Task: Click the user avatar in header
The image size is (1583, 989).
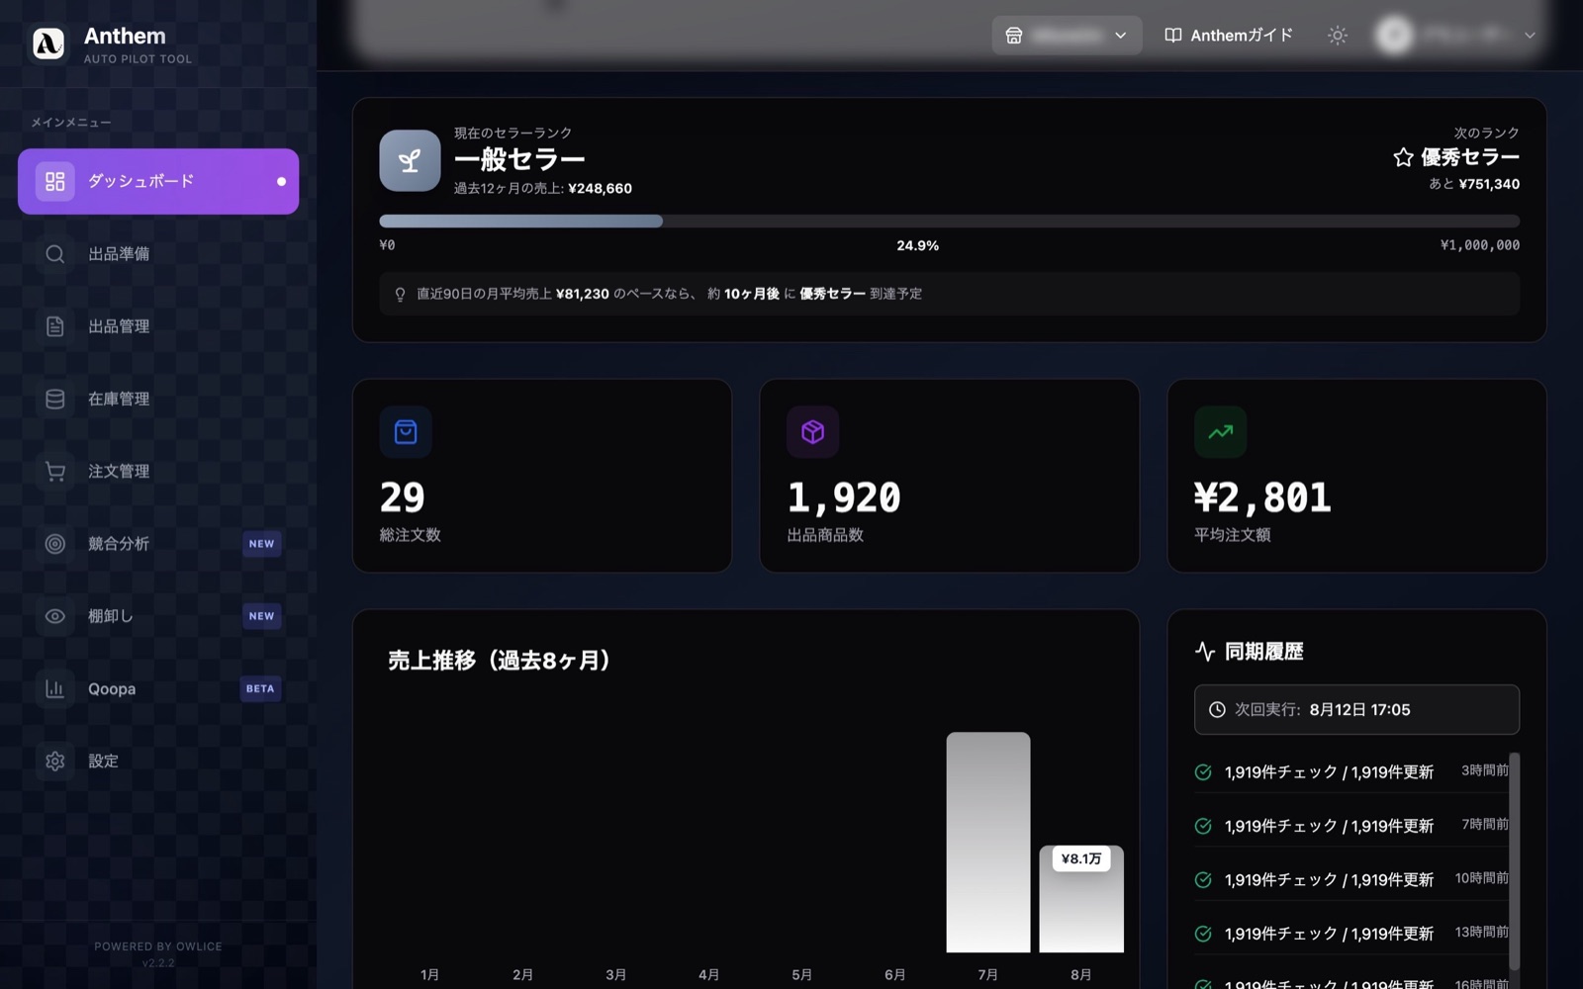Action: click(1395, 36)
